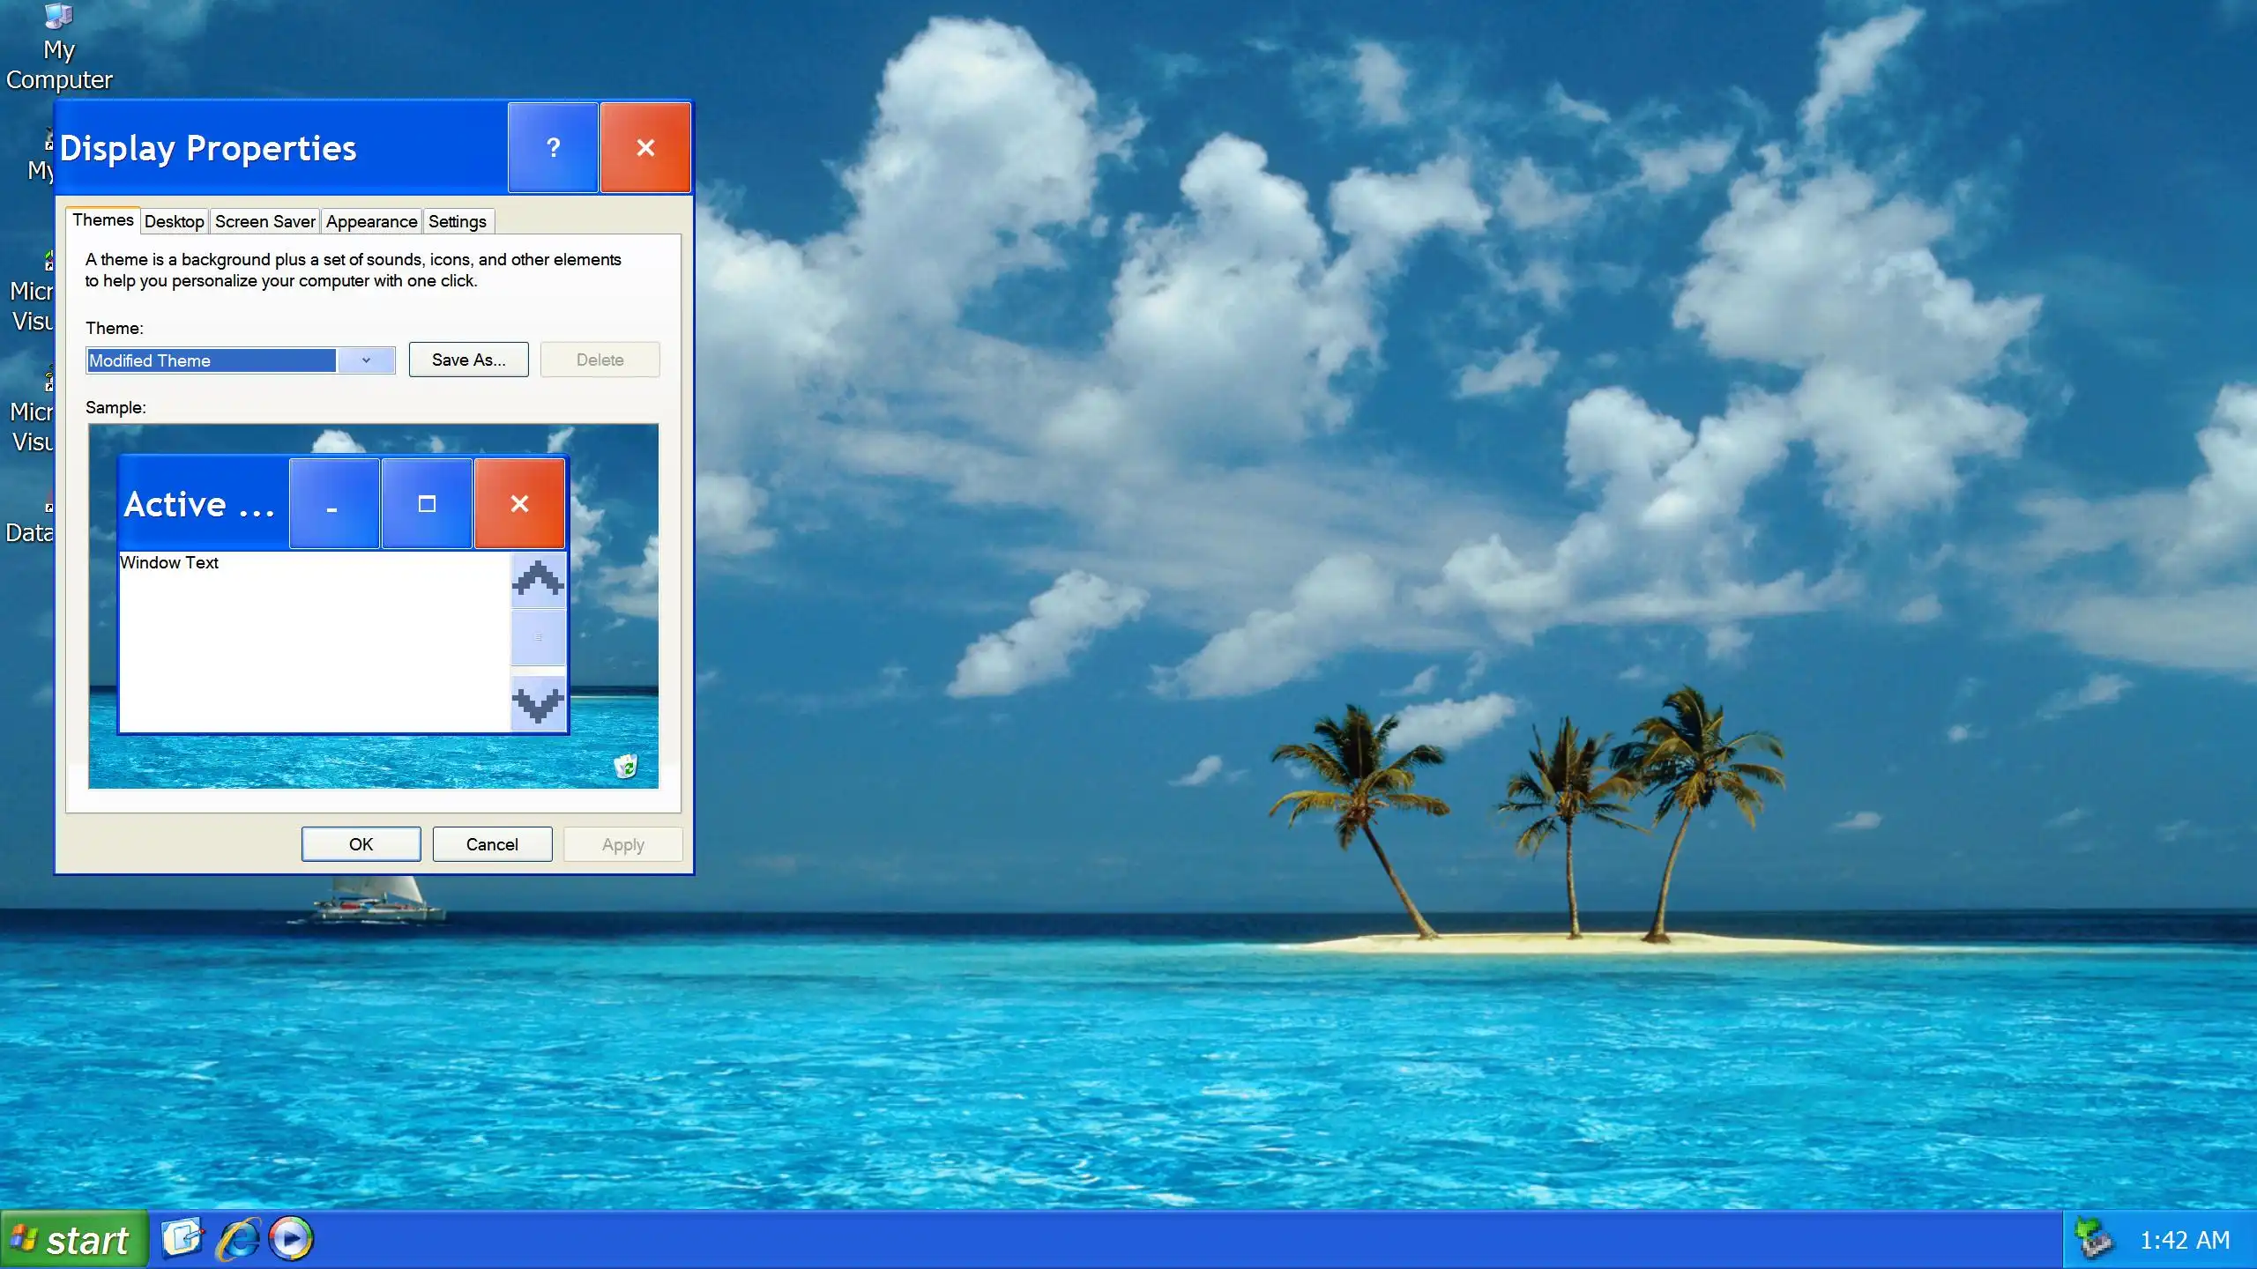Click the sample window's down scroll arrow
Image resolution: width=2257 pixels, height=1269 pixels.
pos(538,703)
